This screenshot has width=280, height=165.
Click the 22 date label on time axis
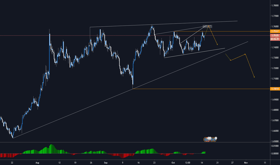tap(12, 163)
